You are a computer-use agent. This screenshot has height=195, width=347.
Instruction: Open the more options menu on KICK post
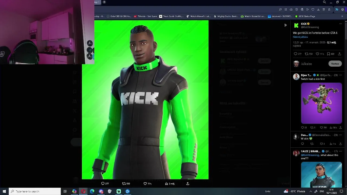[340, 24]
